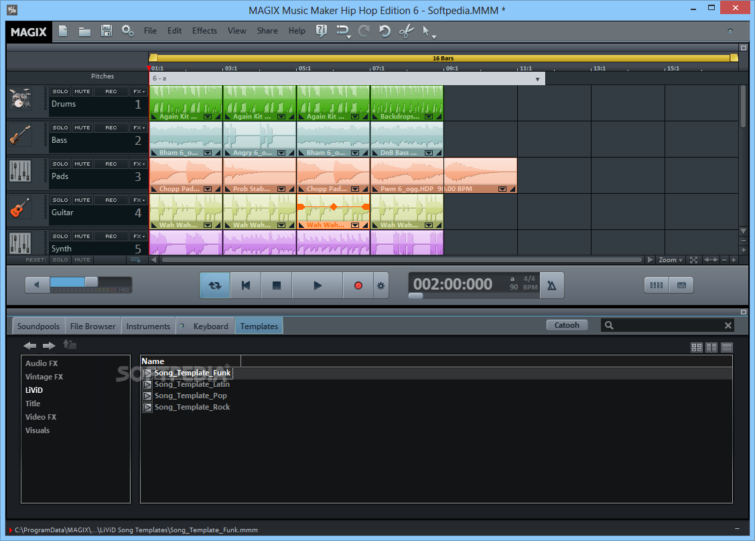The image size is (755, 541).
Task: Jump to start with rewind button
Action: (246, 286)
